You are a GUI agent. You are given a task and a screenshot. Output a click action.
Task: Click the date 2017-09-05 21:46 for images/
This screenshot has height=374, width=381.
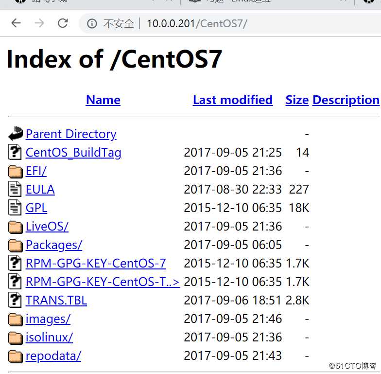click(233, 319)
